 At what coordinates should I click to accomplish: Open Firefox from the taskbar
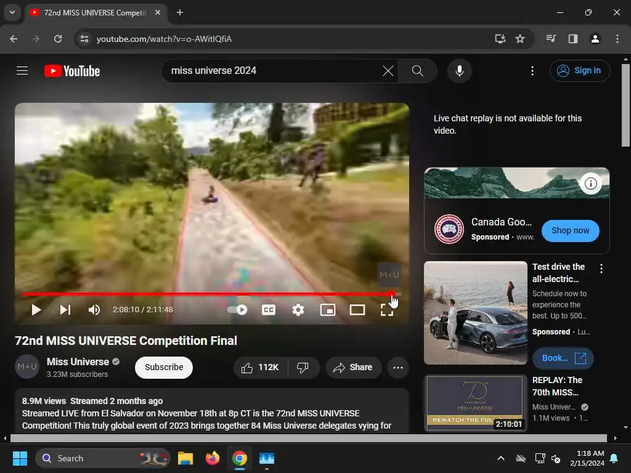pyautogui.click(x=213, y=458)
